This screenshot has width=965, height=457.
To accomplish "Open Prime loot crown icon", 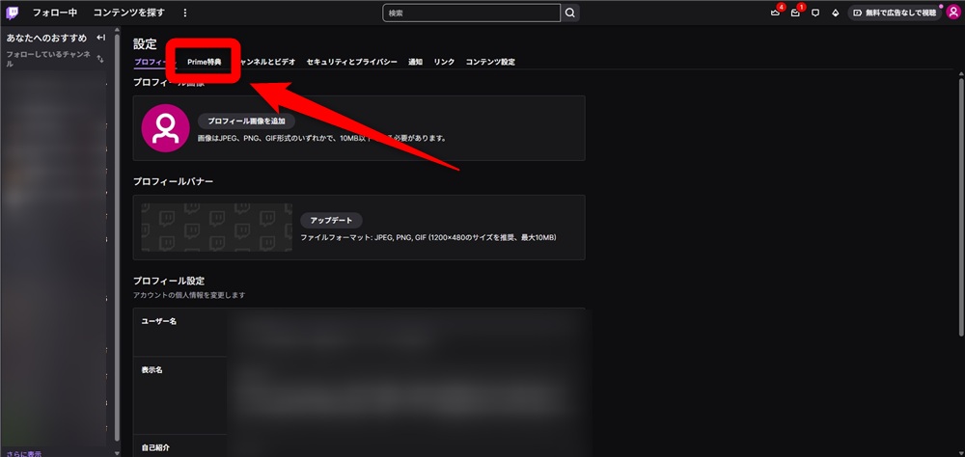I will [x=776, y=13].
